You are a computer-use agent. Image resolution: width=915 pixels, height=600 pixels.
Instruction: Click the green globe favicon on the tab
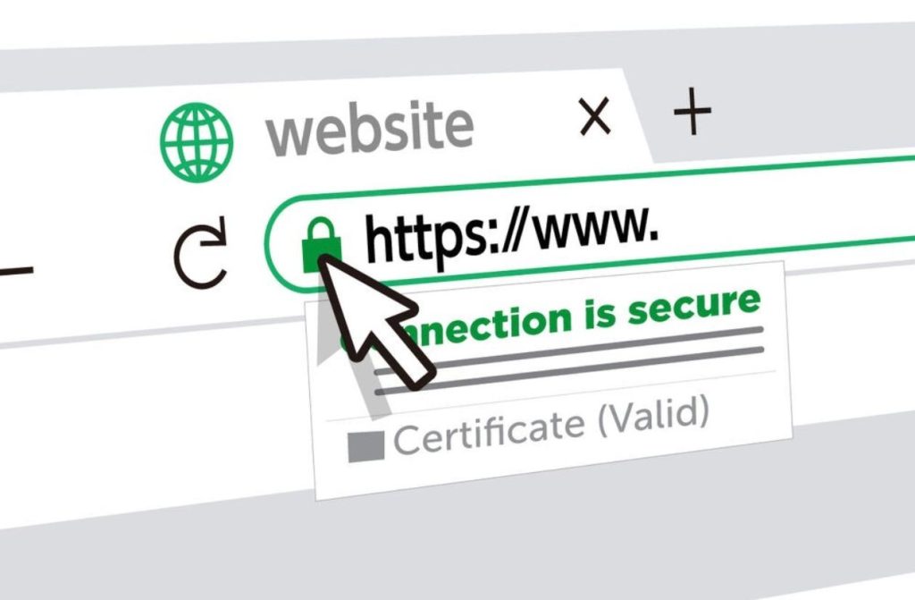coord(197,142)
